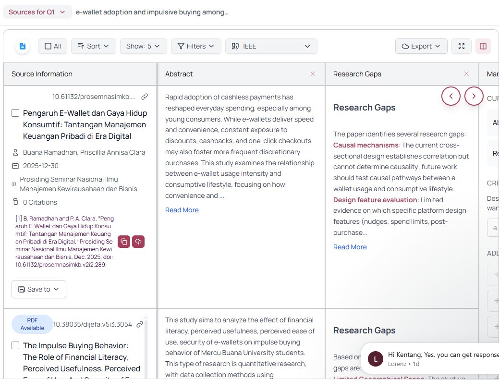
Task: Copy the IEEE citation text icon
Action: 124,242
